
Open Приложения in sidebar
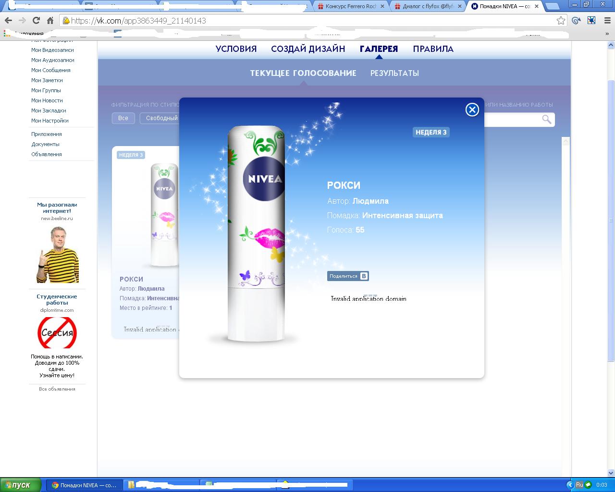[46, 134]
